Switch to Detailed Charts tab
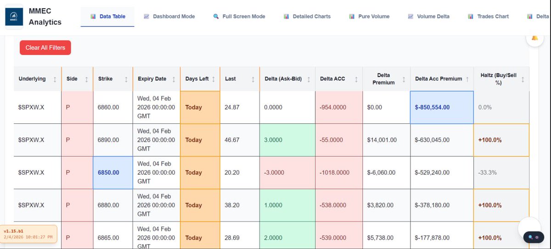551x249 pixels. 307,17
